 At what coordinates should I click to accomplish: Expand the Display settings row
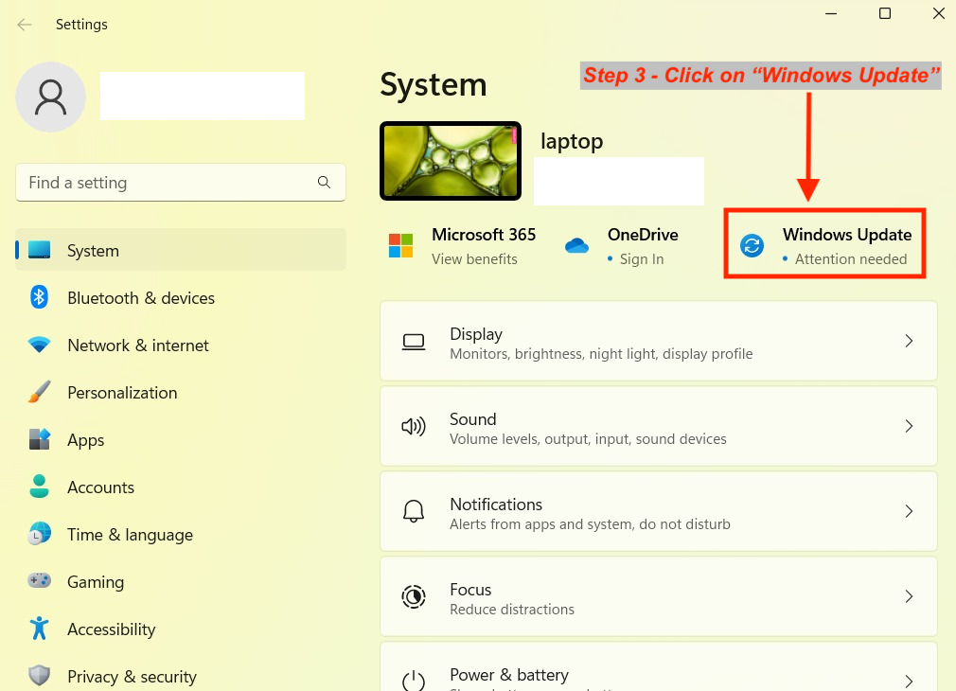[x=909, y=341]
